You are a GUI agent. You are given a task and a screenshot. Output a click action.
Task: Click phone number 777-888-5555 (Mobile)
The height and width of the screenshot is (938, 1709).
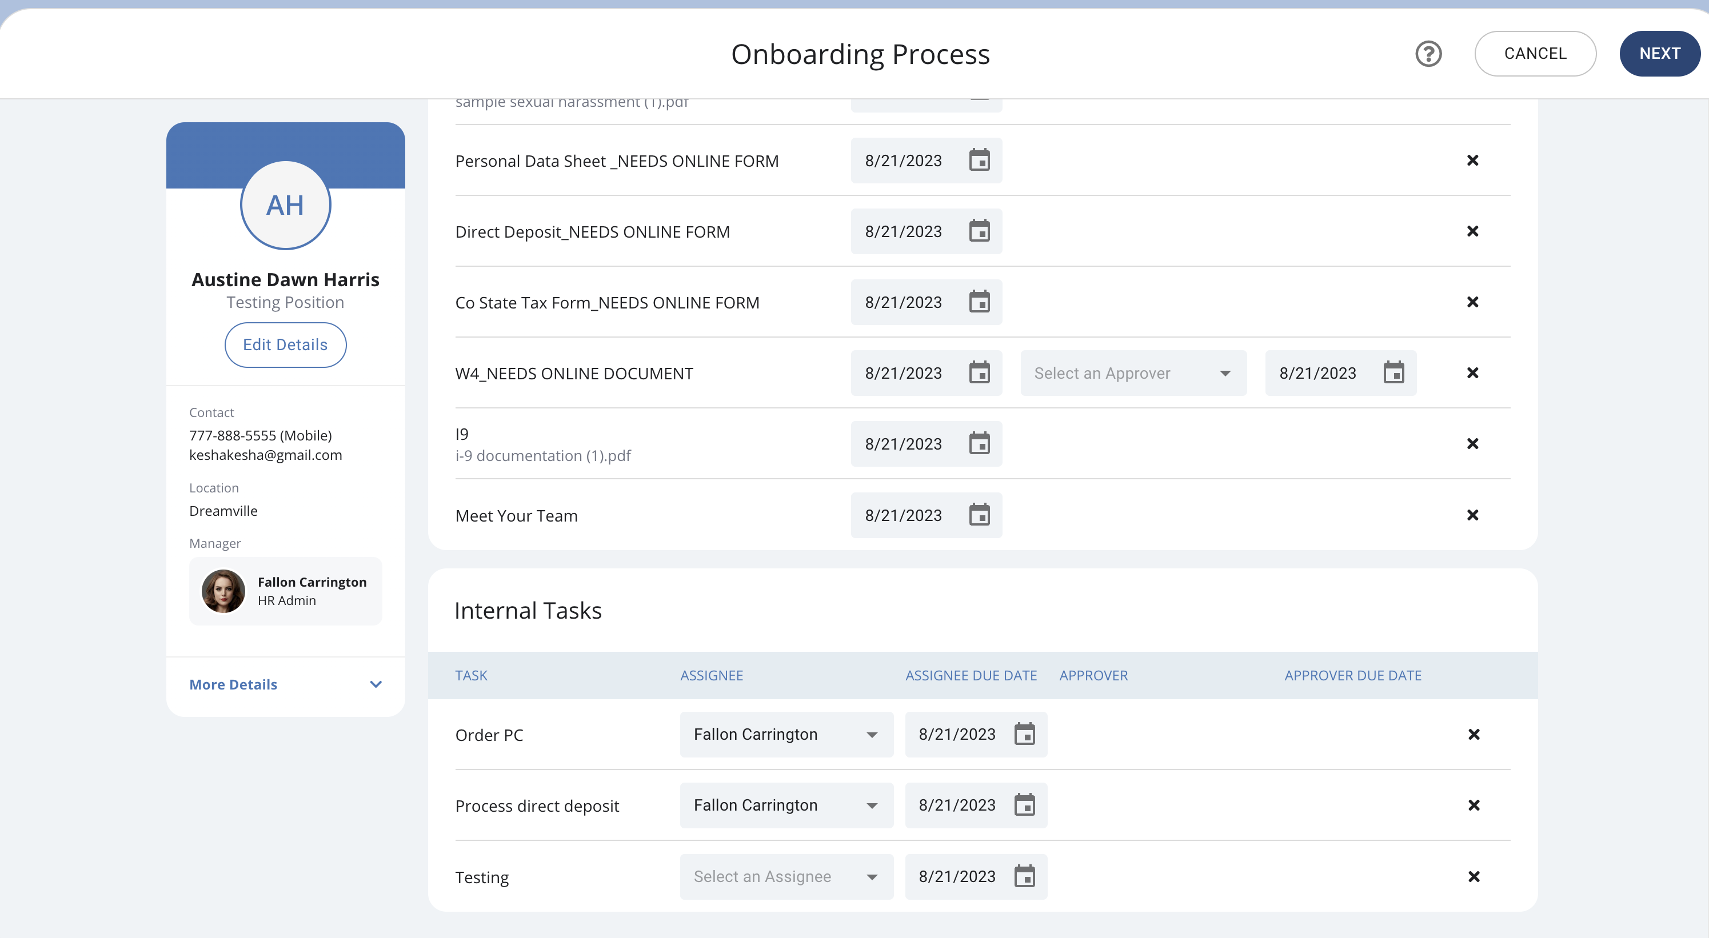(x=260, y=435)
